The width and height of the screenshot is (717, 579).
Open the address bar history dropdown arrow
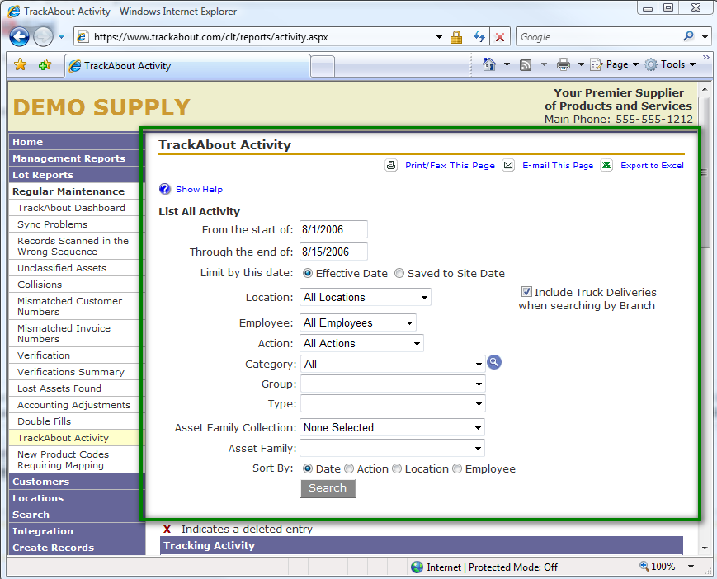439,37
